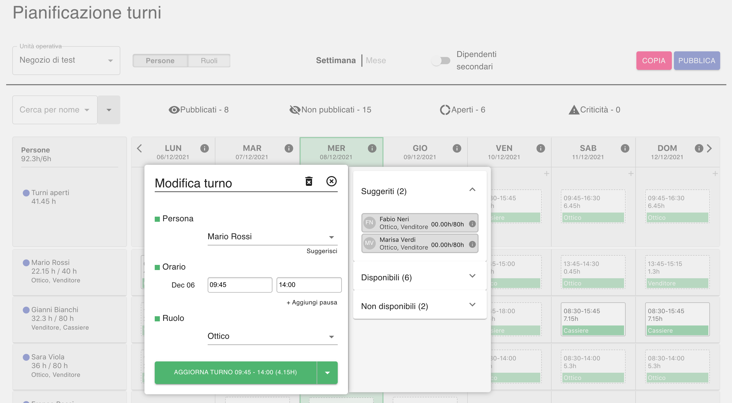Go to next week arrow
The height and width of the screenshot is (403, 732).
[710, 148]
